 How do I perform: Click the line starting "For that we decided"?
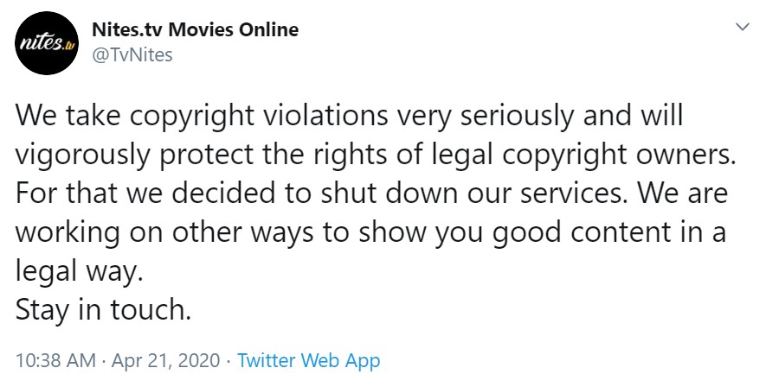(371, 193)
